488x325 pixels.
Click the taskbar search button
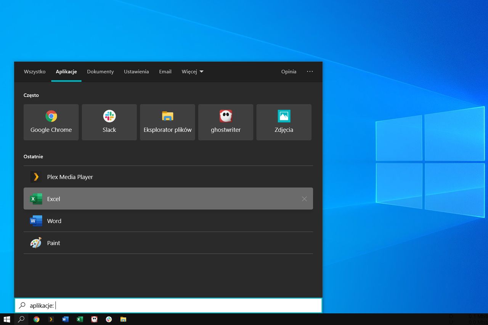21,319
